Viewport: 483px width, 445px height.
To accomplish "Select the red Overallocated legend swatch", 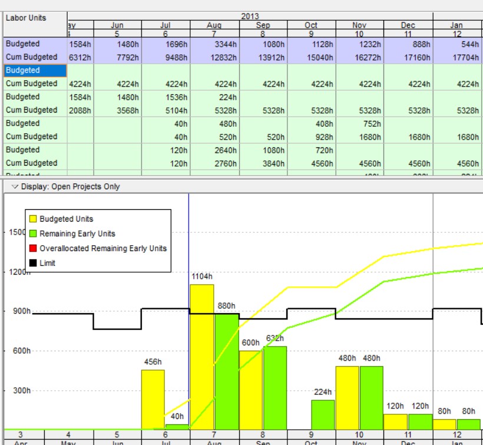I will (33, 248).
